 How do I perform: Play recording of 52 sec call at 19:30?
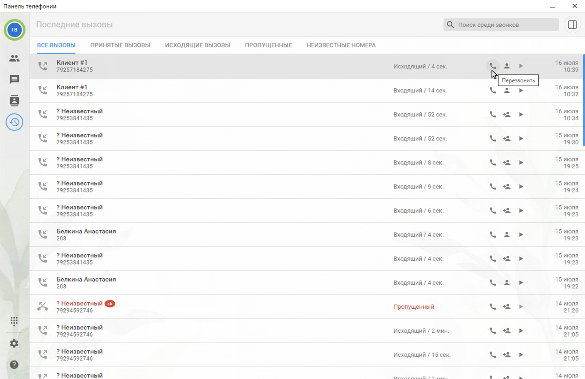tap(521, 139)
